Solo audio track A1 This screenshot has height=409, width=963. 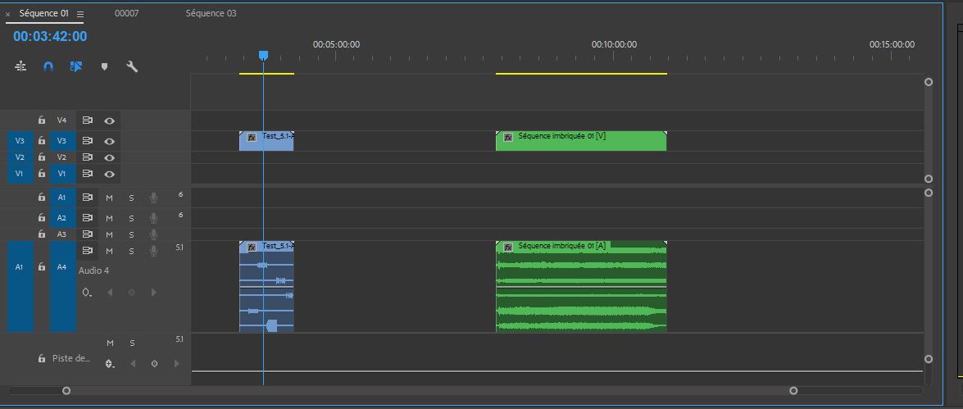tap(131, 198)
